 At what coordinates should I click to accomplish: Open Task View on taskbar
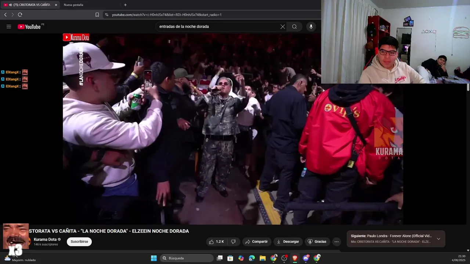coord(220,258)
